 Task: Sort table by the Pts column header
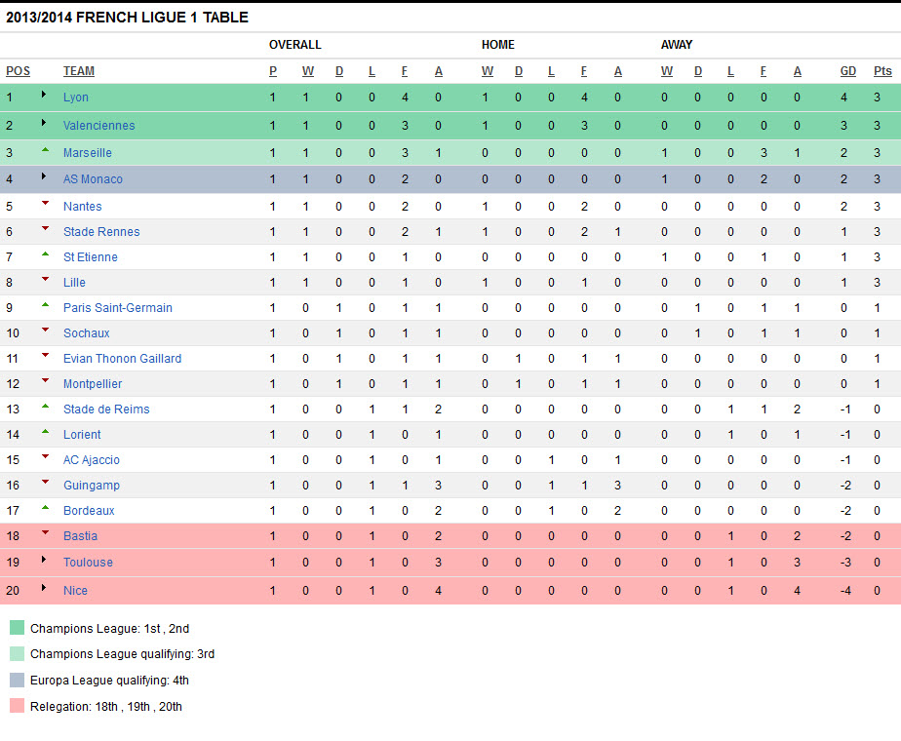pyautogui.click(x=882, y=71)
